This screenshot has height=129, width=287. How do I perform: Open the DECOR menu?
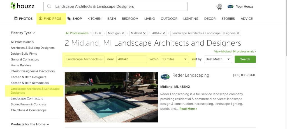tap(210, 19)
